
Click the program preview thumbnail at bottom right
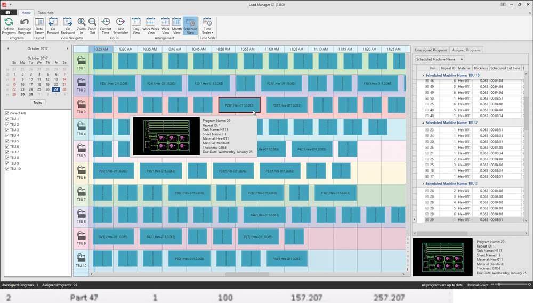[443, 257]
